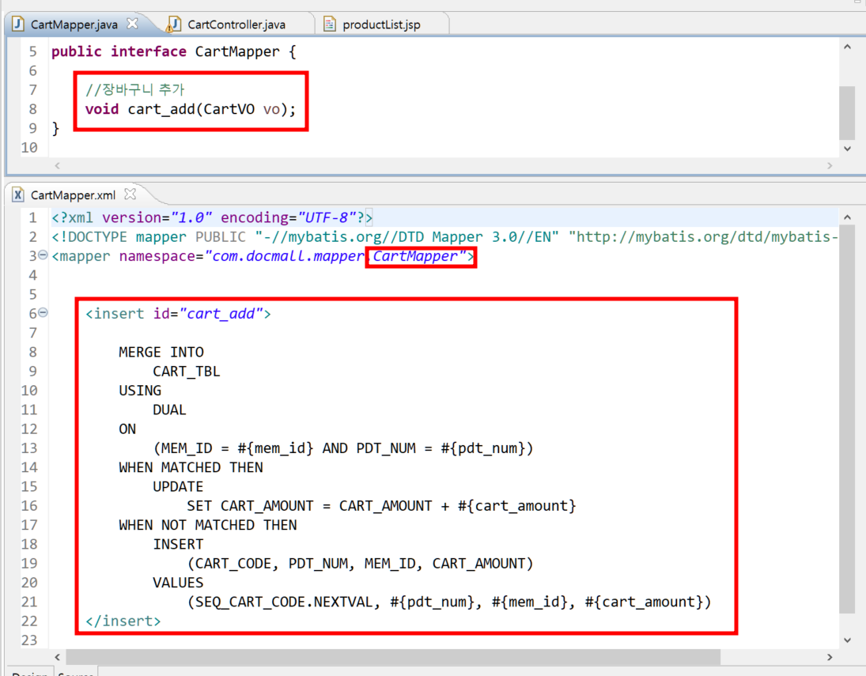The width and height of the screenshot is (866, 676).
Task: Click the XML editor horizontal scroll right arrow
Action: coord(830,657)
